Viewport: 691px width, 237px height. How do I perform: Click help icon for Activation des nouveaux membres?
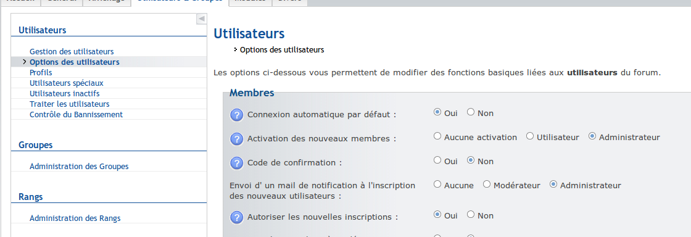(x=237, y=139)
